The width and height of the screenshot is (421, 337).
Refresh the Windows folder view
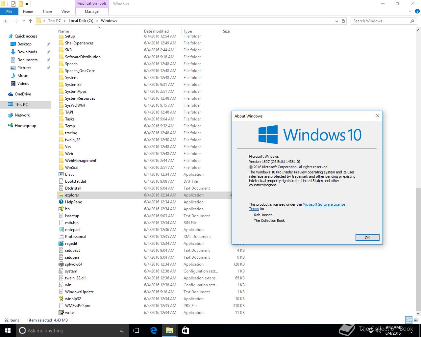343,21
